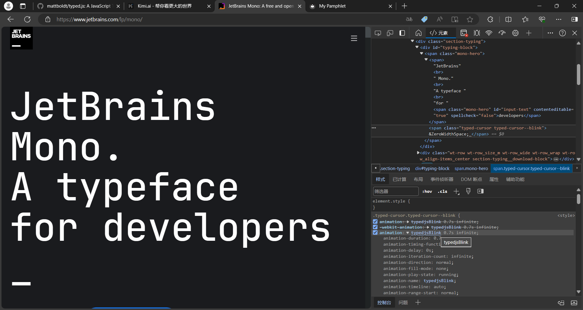Click the DevTools help question icon

562,33
